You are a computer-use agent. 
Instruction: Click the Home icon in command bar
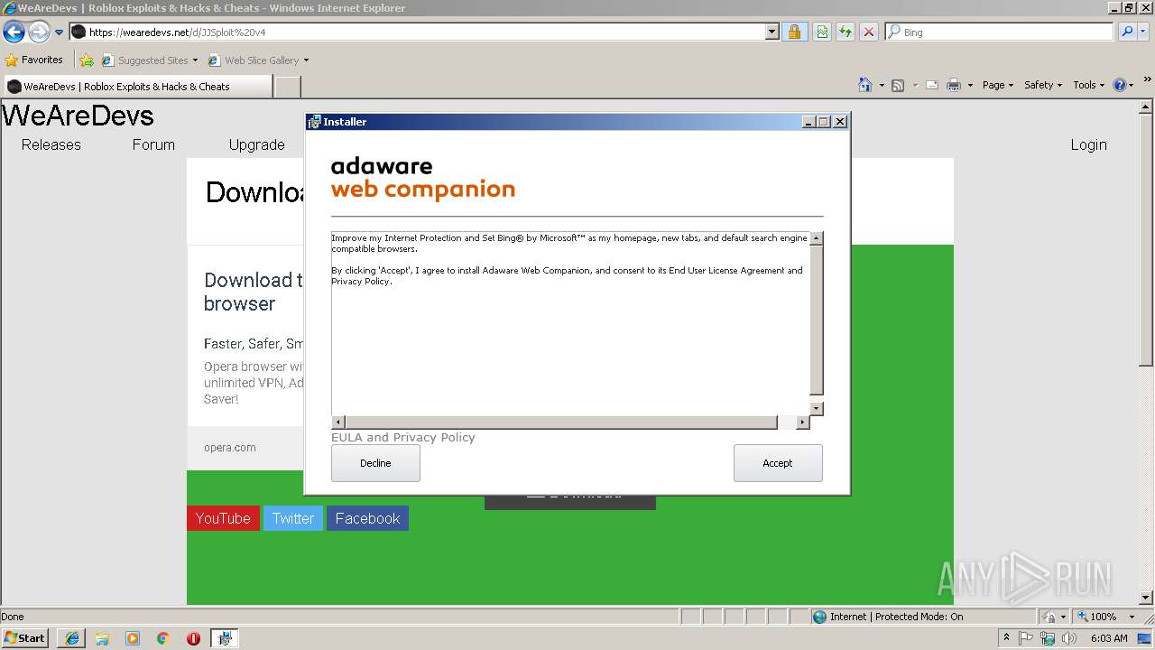point(865,85)
